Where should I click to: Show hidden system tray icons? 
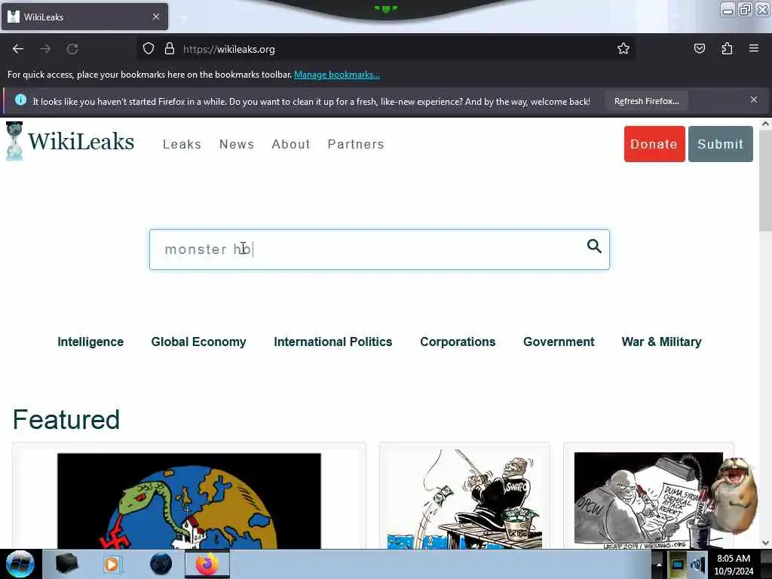[x=659, y=565]
